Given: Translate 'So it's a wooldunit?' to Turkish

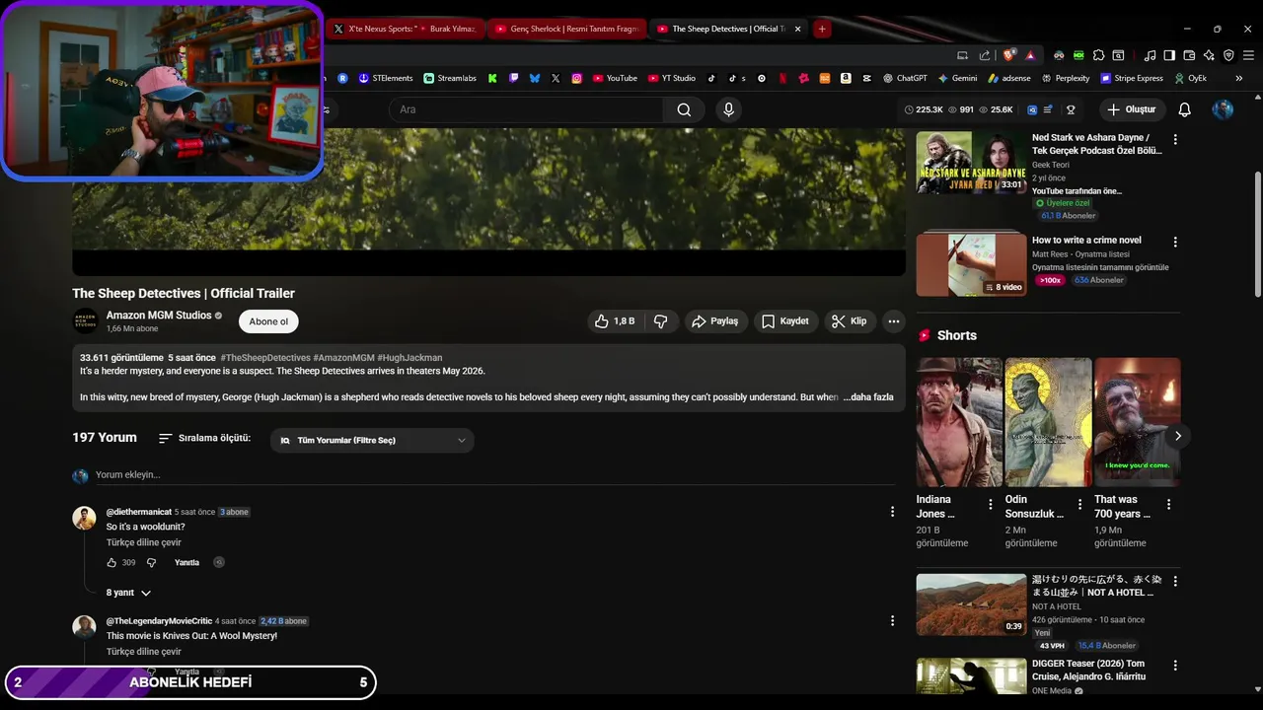Looking at the screenshot, I should 144,542.
